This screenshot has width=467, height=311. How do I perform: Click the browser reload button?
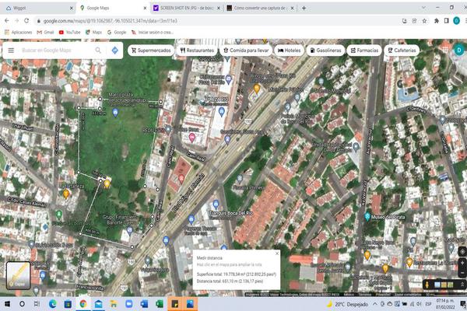[26, 20]
